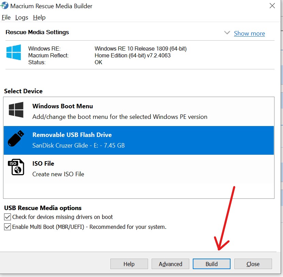Click Windows RE 10 Release 1809 (64-bit) text
Screen dimensions: 283x277
click(141, 49)
